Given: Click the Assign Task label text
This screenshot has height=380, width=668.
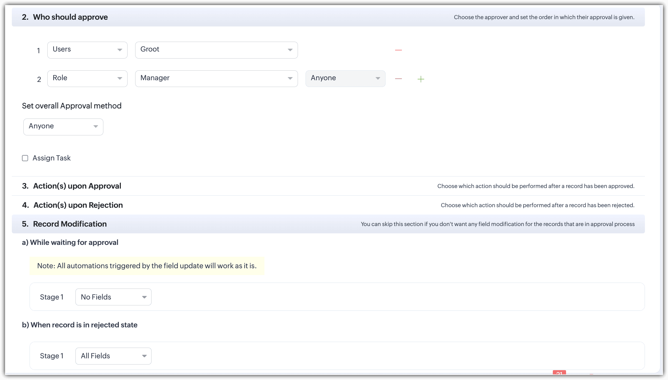Looking at the screenshot, I should tap(52, 158).
